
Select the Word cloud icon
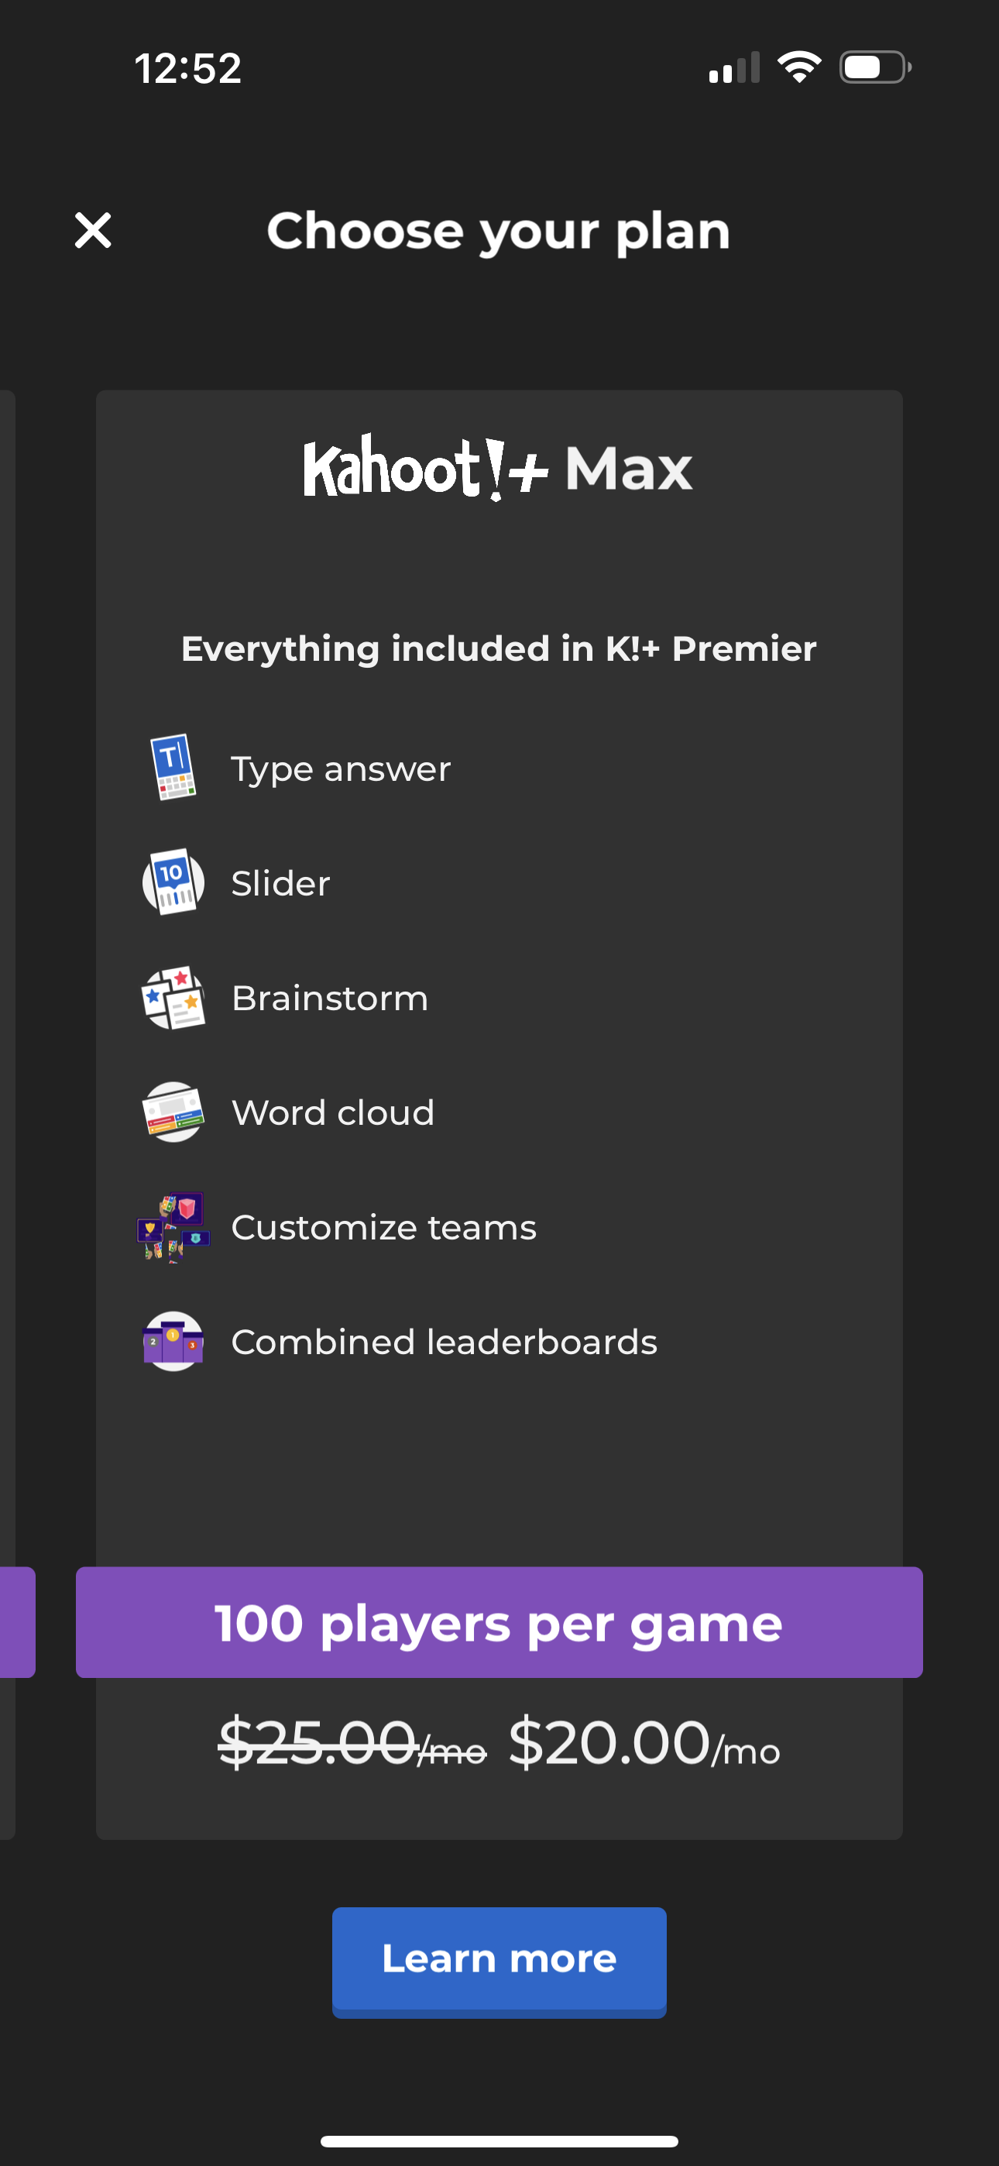click(x=174, y=1112)
